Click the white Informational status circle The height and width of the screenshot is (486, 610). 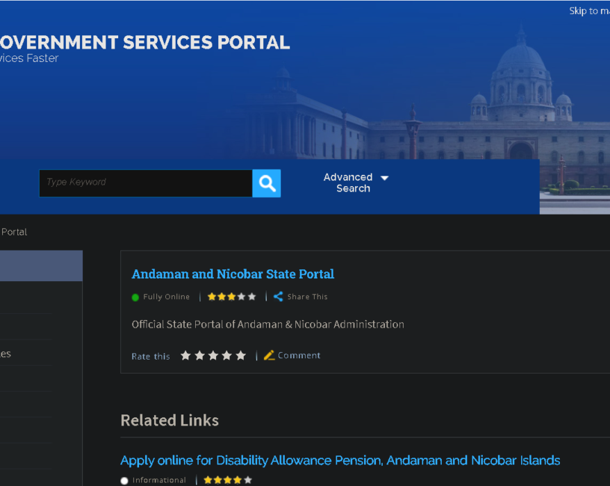[124, 480]
